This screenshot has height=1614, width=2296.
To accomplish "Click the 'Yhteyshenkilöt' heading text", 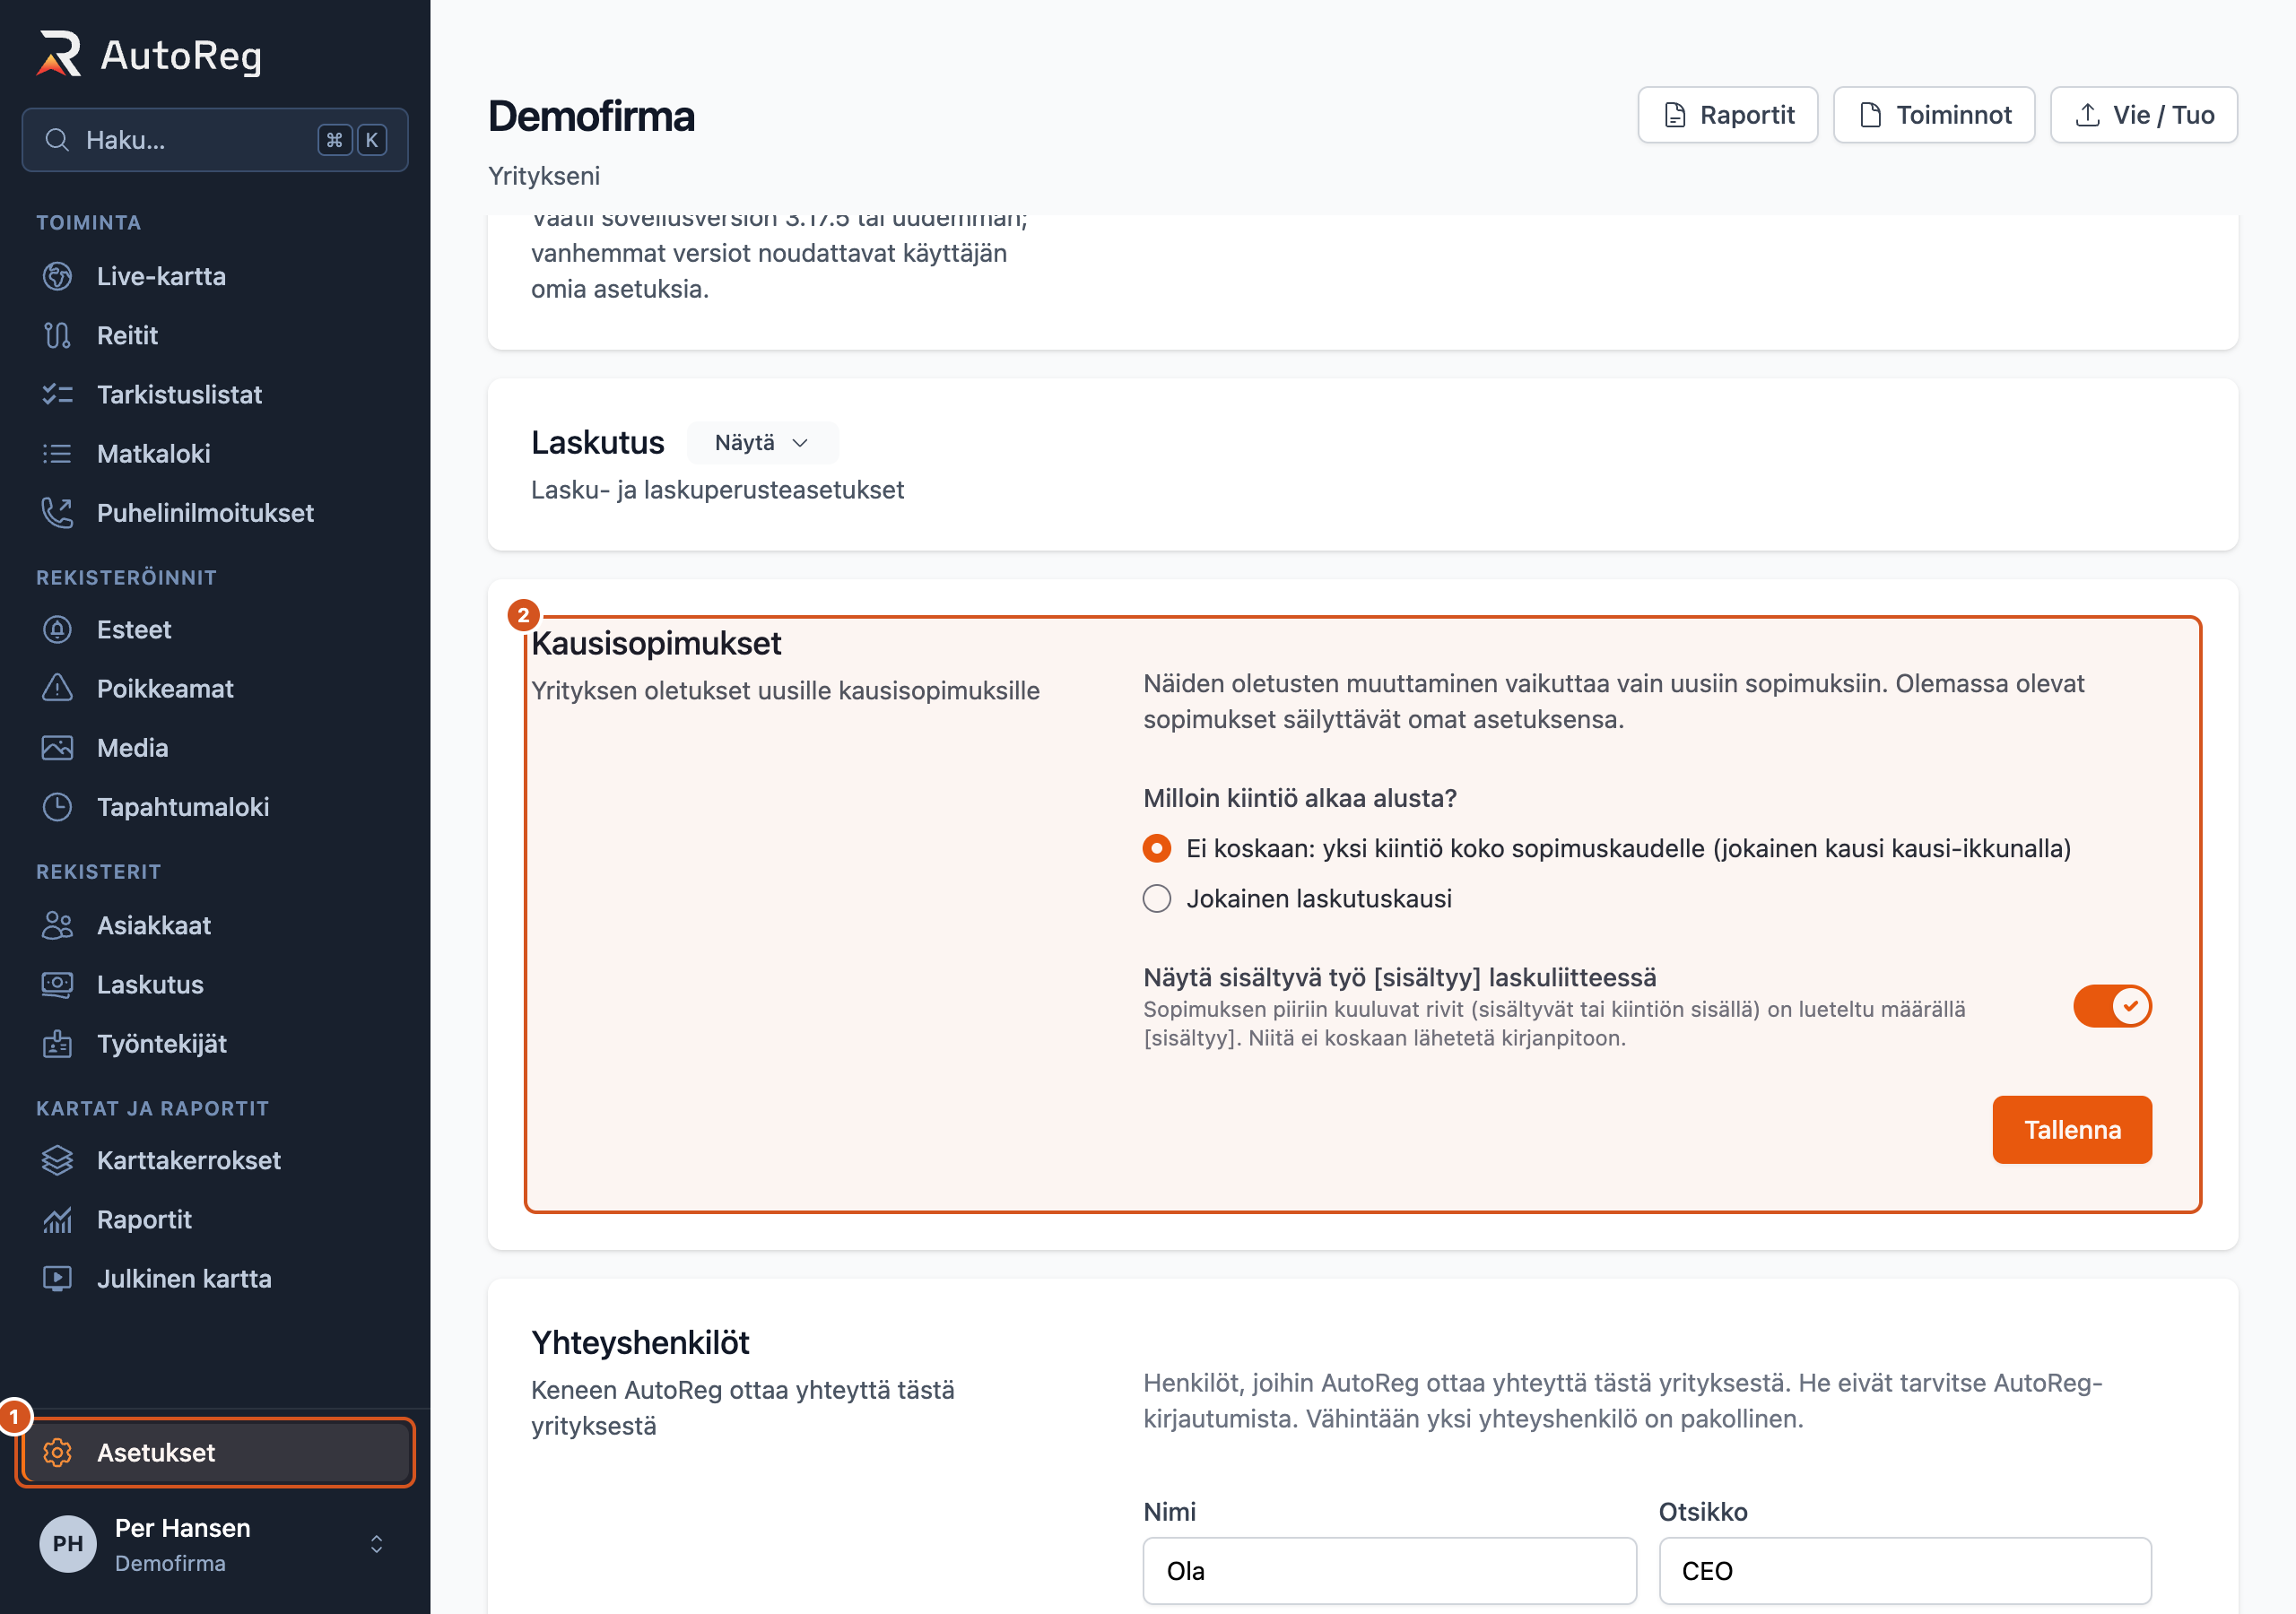I will coord(640,1342).
